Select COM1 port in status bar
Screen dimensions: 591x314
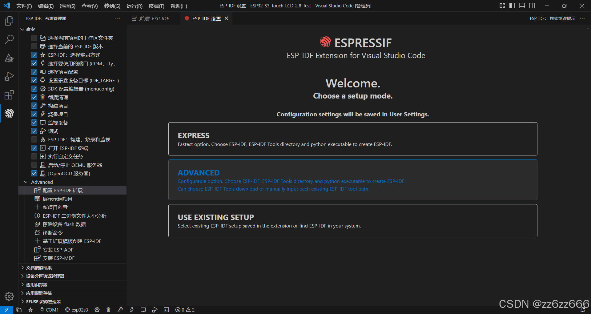pos(49,310)
